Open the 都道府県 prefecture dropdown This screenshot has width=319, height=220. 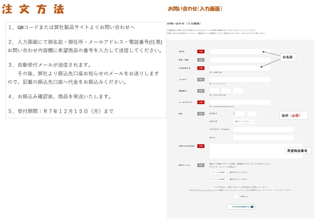(x=244, y=121)
